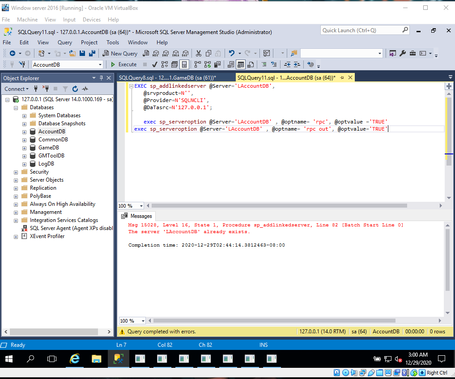Collapse the Databases folder node
The image size is (455, 379).
[x=16, y=108]
